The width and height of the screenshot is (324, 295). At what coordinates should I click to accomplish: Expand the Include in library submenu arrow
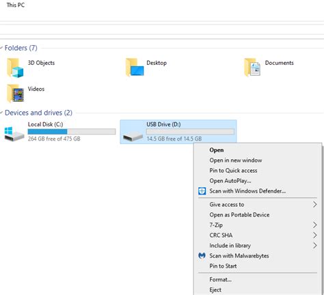tap(314, 245)
